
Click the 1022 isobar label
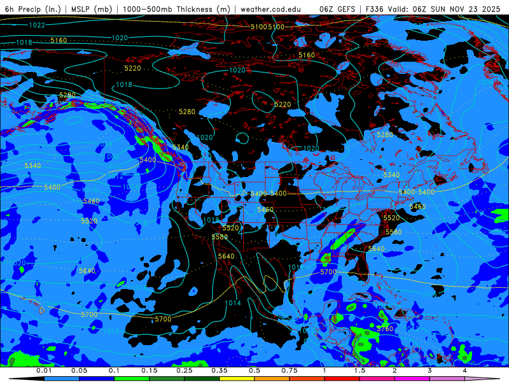(x=37, y=25)
